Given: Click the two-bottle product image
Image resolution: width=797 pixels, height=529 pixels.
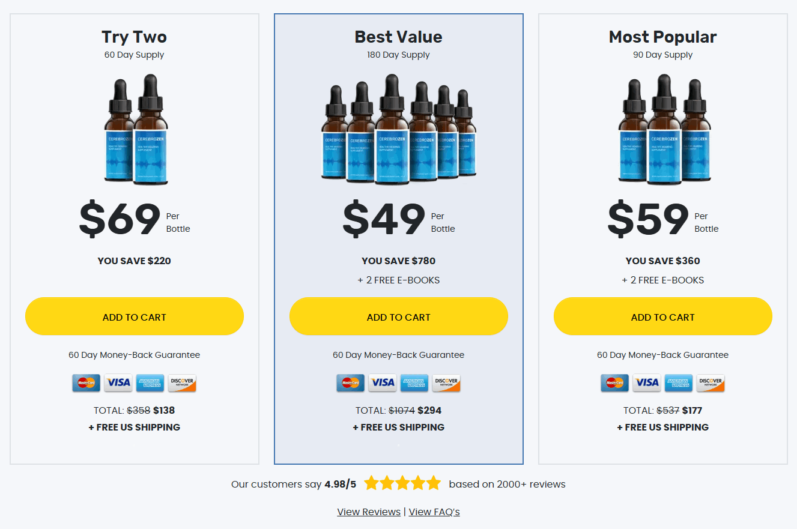Looking at the screenshot, I should [134, 130].
